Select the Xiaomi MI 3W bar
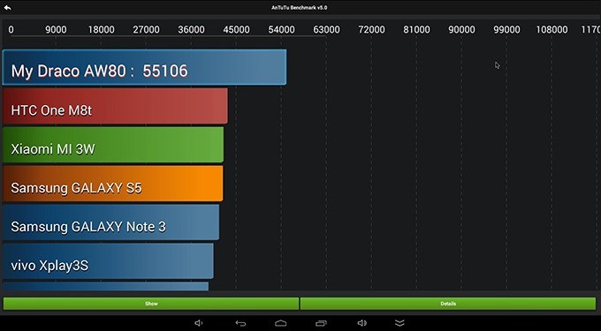The image size is (601, 331). [x=113, y=145]
